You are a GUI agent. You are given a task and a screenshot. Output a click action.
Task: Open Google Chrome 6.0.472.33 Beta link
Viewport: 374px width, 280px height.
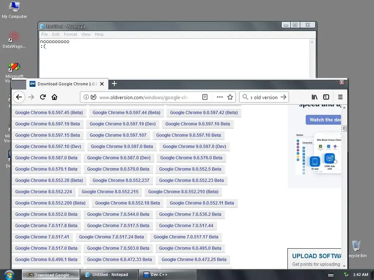[119, 260]
